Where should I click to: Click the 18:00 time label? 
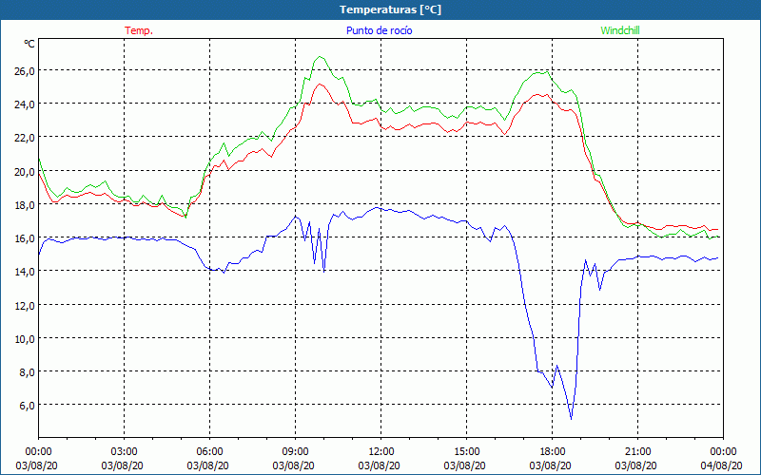tap(553, 452)
